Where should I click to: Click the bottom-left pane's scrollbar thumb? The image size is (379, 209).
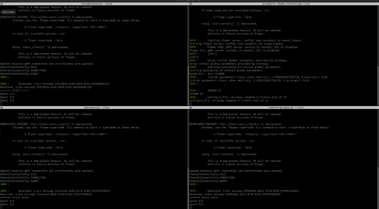pos(188,188)
